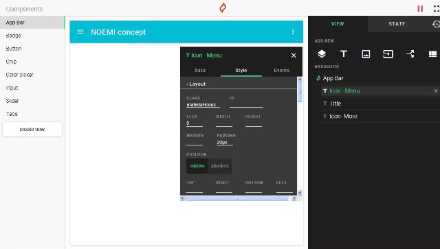Click the RIGHT position field
Screen dimensions: 440x249
click(224, 189)
